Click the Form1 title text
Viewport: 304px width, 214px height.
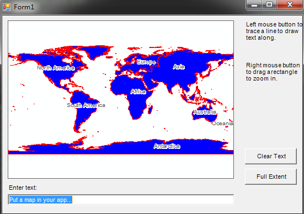[24, 7]
